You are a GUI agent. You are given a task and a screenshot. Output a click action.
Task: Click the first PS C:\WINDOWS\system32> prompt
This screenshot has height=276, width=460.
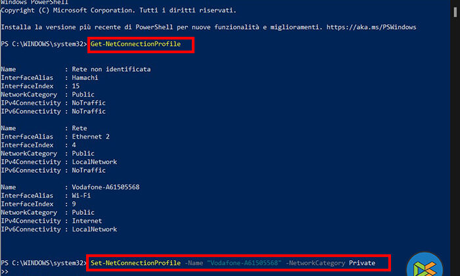(x=43, y=44)
